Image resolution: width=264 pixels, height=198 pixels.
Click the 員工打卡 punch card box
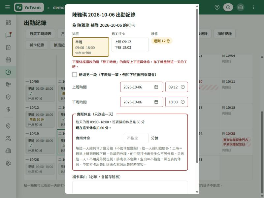point(130,45)
